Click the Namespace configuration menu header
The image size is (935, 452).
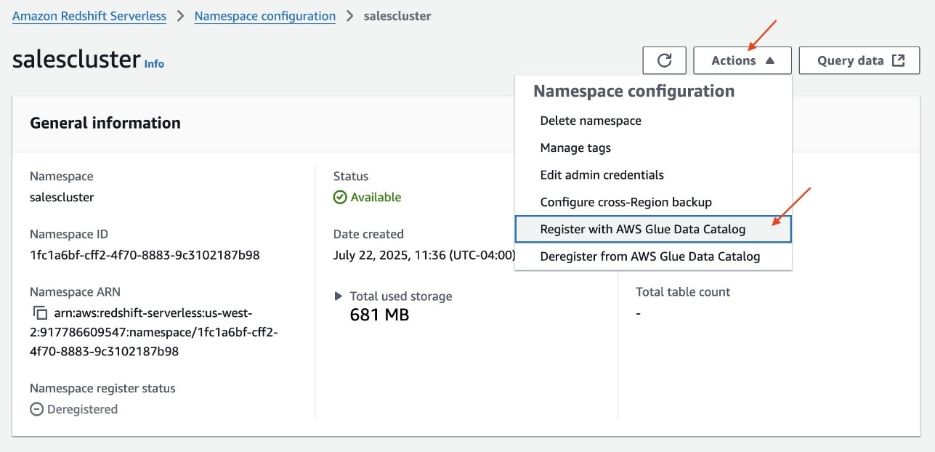coord(634,91)
